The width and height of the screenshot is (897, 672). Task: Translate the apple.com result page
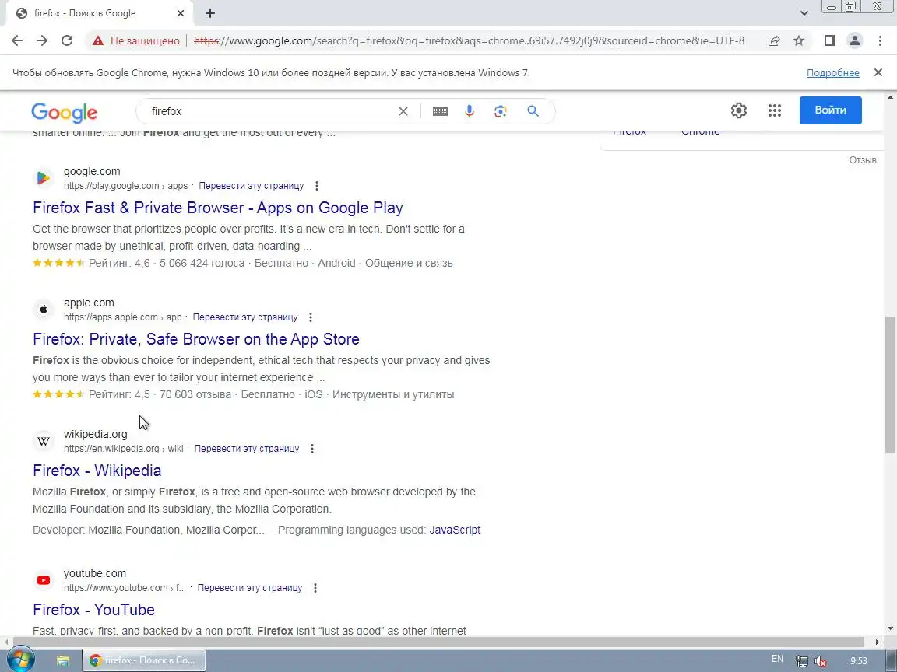click(245, 317)
